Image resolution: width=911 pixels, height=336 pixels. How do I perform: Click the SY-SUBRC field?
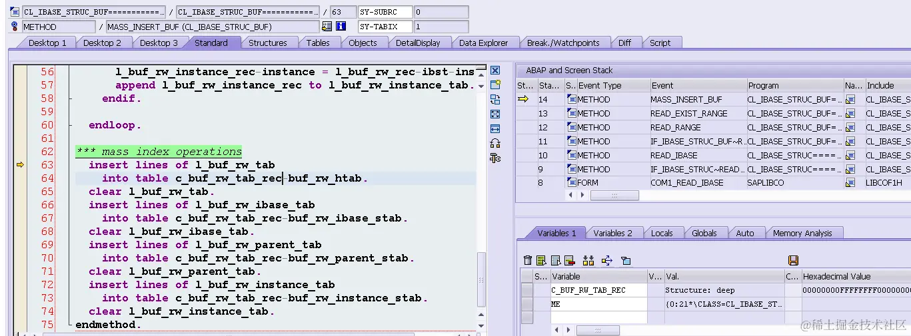[x=385, y=12]
